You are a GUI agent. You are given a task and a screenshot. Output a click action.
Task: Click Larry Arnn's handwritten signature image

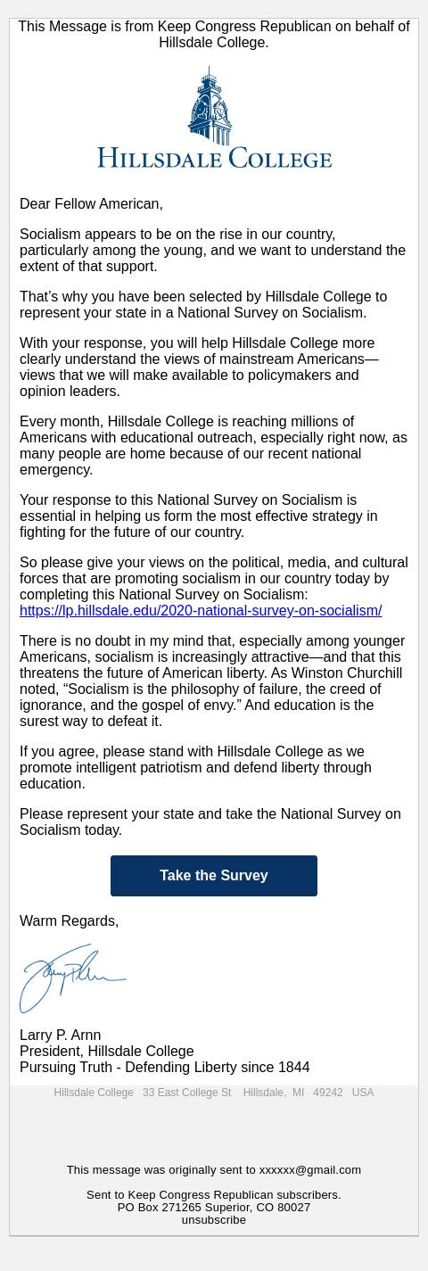coord(73,978)
